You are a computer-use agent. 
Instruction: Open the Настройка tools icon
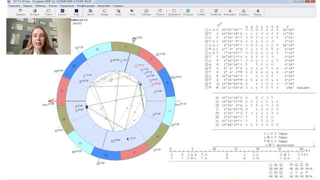tap(229, 12)
